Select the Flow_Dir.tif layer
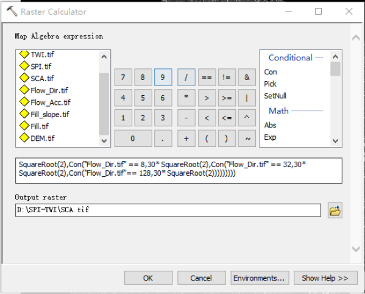The width and height of the screenshot is (365, 294). 49,90
